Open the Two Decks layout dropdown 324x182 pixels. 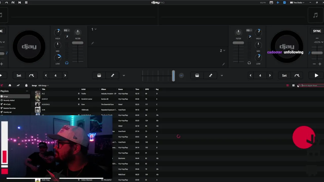click(x=297, y=3)
